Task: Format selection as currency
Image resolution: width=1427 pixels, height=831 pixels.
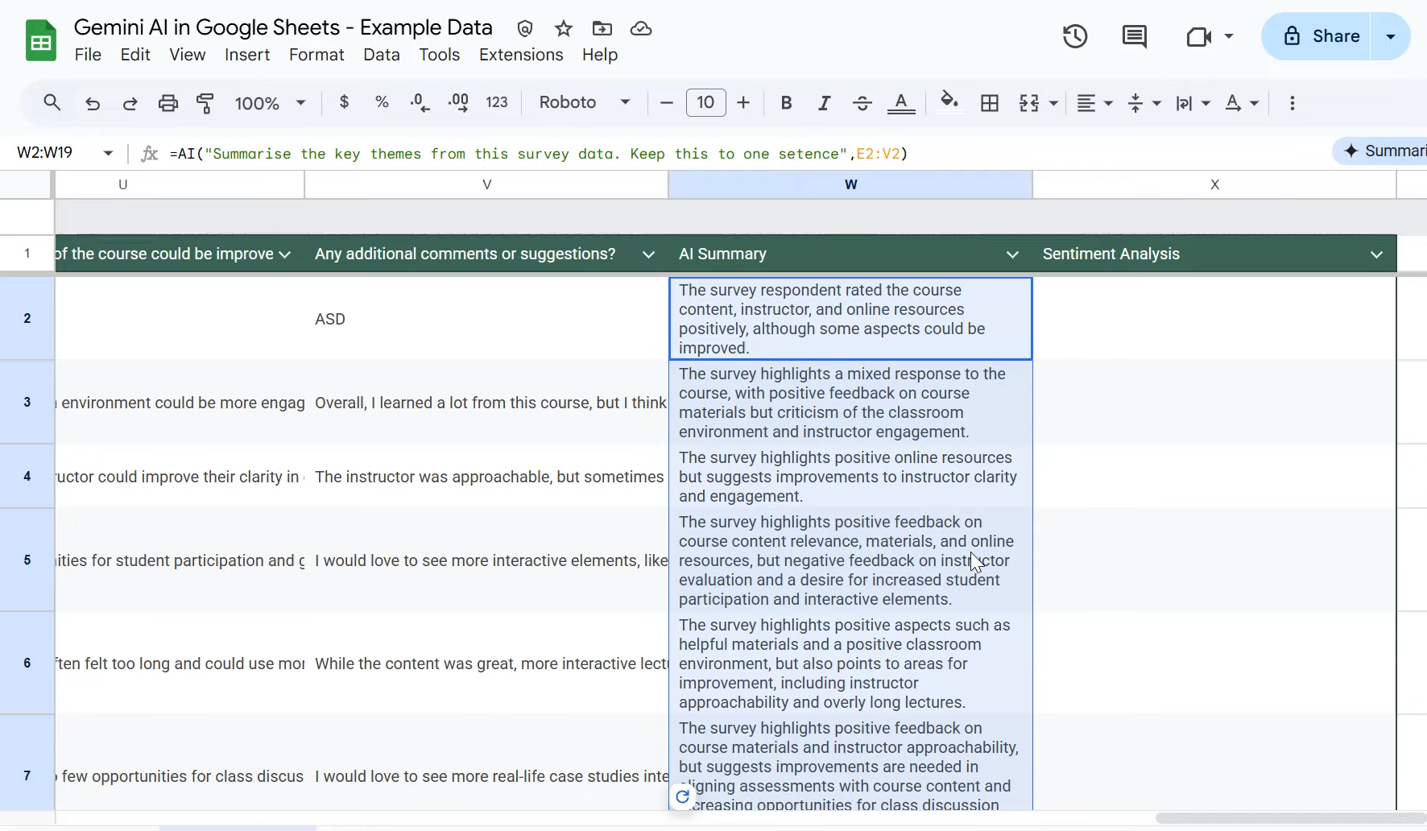Action: coord(345,102)
